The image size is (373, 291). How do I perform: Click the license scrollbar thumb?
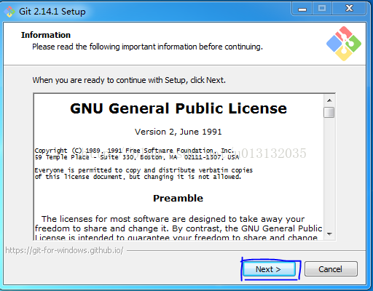point(329,113)
